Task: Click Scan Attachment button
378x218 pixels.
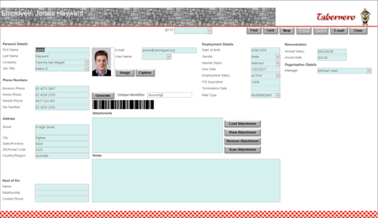Action: (242, 150)
